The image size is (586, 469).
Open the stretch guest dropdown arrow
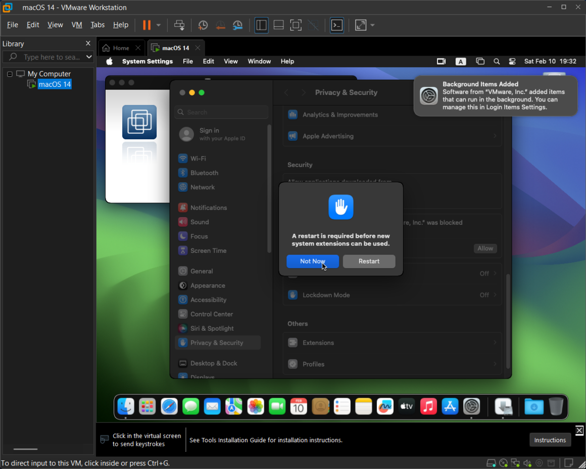coord(372,25)
